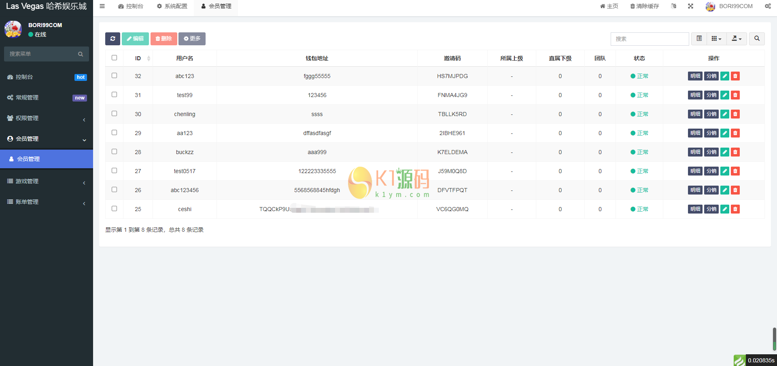This screenshot has width=777, height=366.
Task: Click the search magnifier icon beside the search box
Action: [x=757, y=39]
